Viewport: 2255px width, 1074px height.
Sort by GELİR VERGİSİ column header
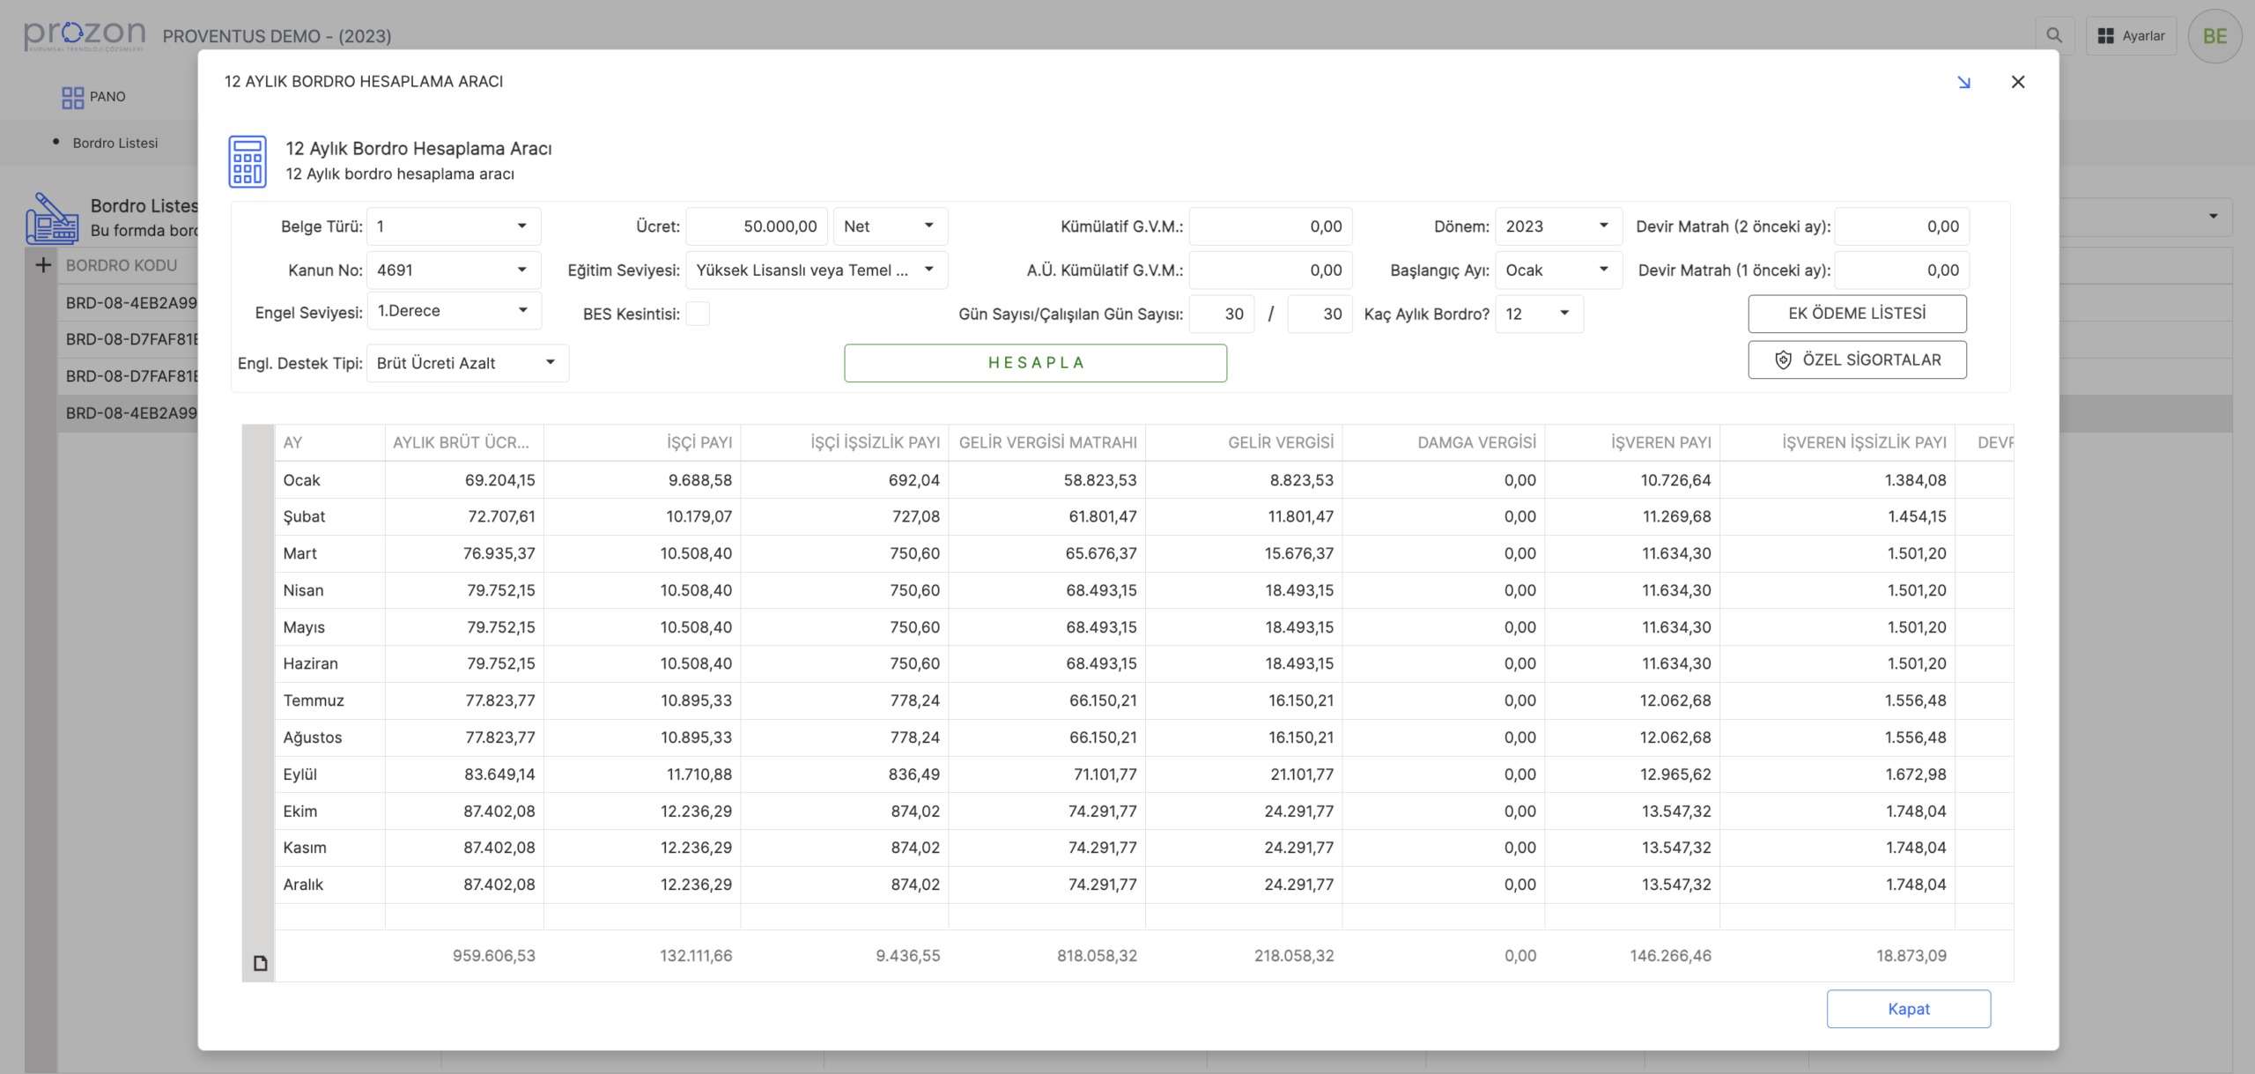pyautogui.click(x=1280, y=442)
